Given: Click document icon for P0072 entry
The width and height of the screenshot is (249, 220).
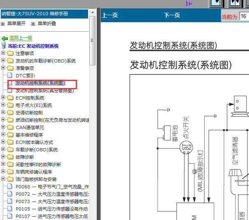Looking at the screenshot, I should pos(10,194).
